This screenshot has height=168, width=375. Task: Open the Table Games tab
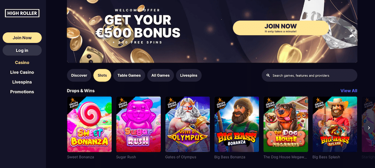pos(129,75)
